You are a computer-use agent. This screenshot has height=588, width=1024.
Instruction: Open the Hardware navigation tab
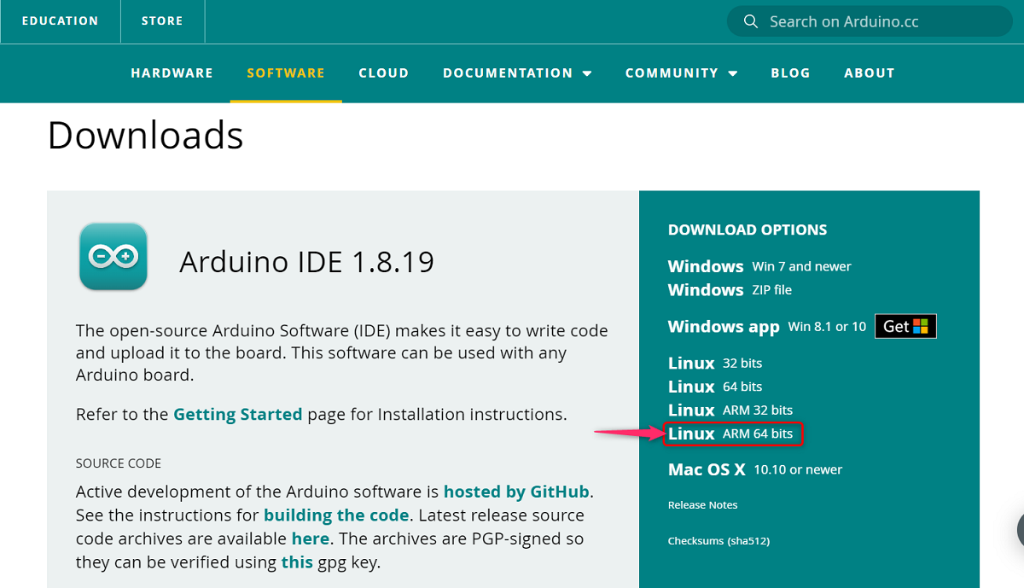[172, 73]
